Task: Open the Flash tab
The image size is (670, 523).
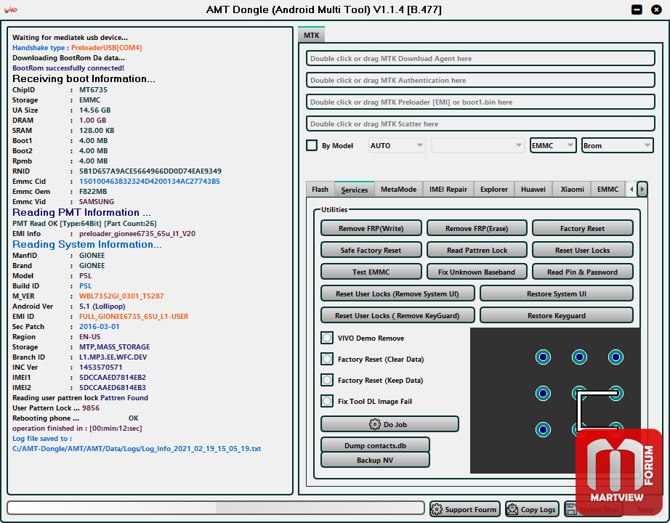Action: click(320, 190)
